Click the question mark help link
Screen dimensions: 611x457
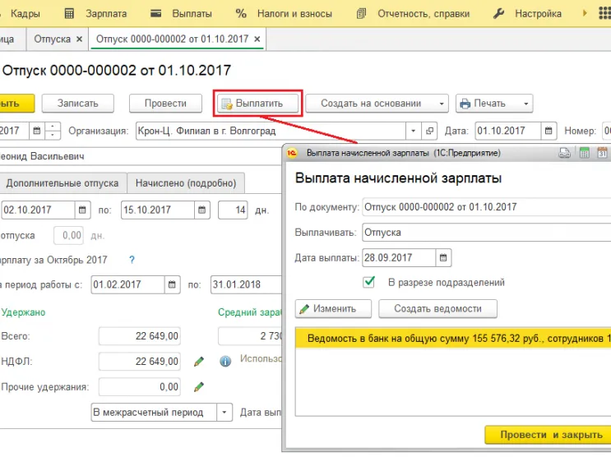click(132, 260)
